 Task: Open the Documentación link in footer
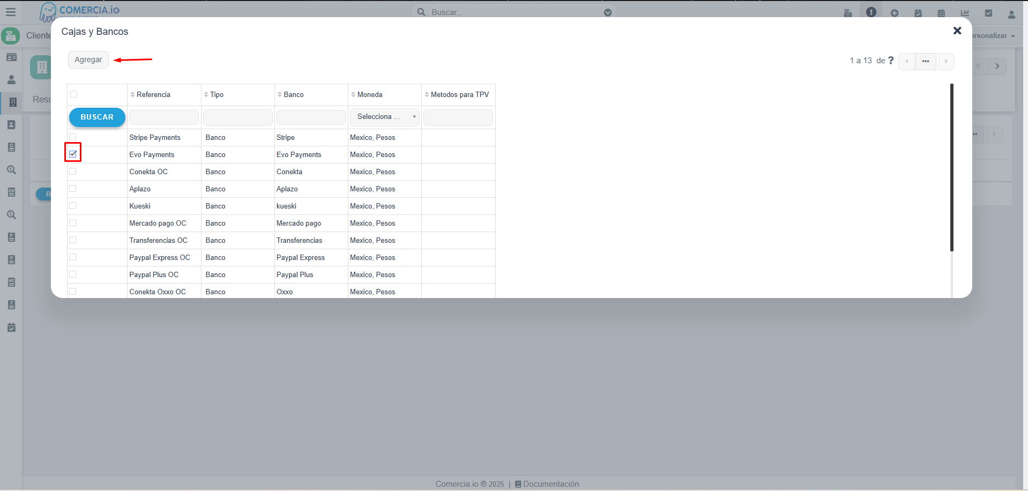tap(547, 484)
